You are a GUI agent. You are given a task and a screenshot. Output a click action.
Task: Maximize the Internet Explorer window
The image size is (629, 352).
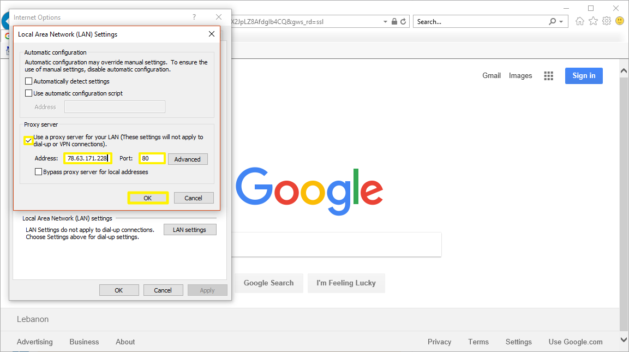(x=591, y=8)
